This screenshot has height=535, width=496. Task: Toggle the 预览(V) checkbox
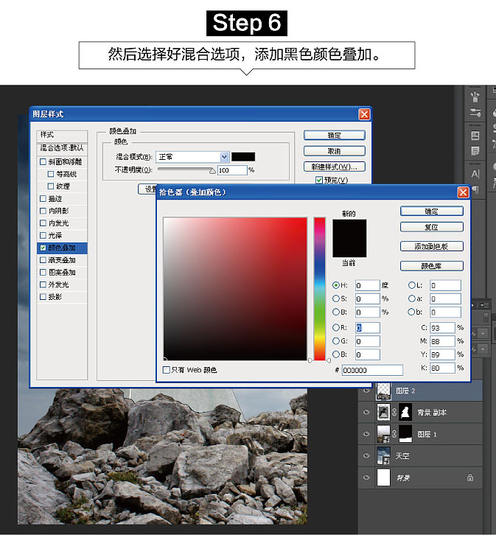(x=319, y=180)
